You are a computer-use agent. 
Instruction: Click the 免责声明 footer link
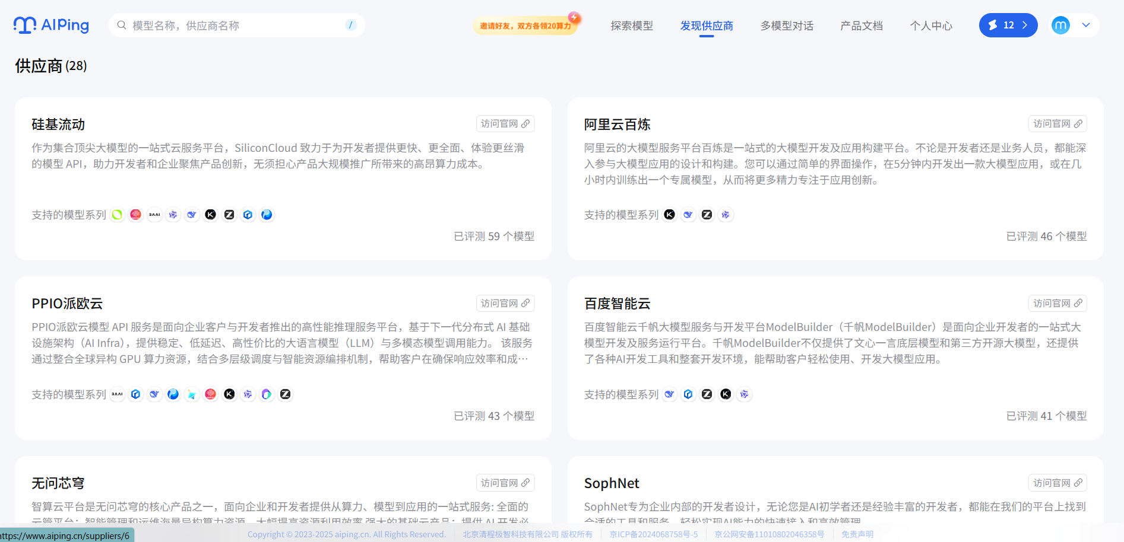tap(857, 534)
